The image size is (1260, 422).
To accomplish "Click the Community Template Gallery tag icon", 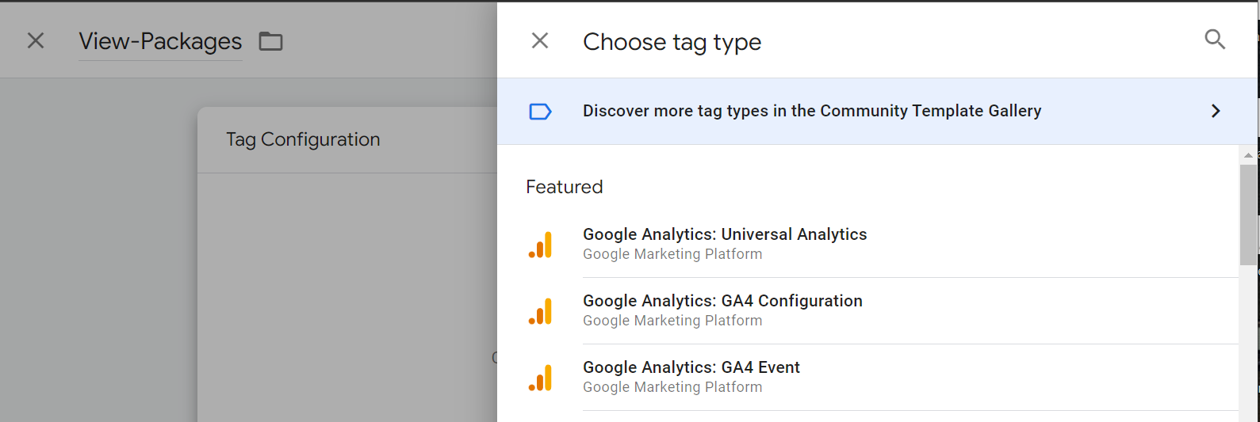I will pyautogui.click(x=540, y=112).
